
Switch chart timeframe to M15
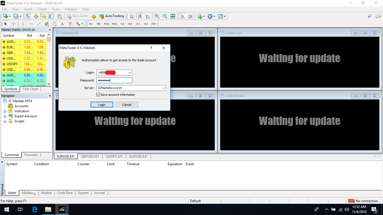[107, 24]
